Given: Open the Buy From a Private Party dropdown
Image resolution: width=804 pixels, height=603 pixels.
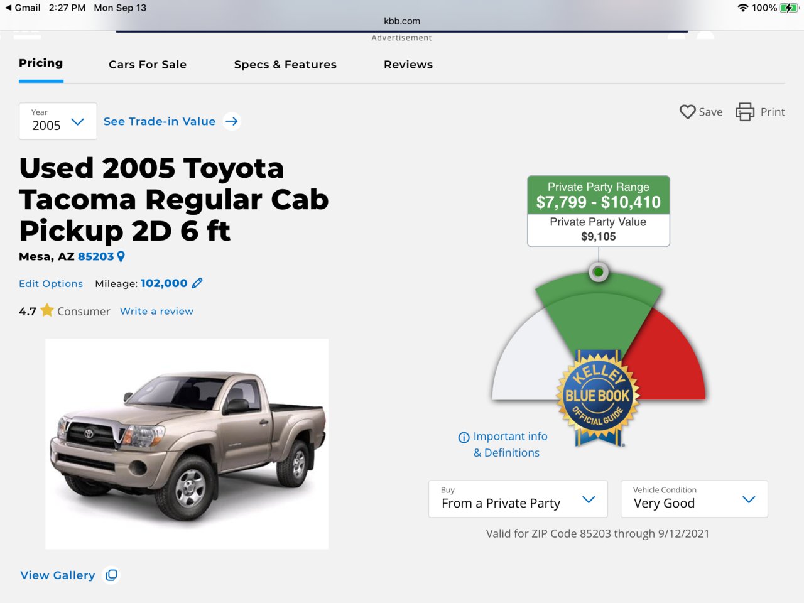Looking at the screenshot, I should 518,499.
